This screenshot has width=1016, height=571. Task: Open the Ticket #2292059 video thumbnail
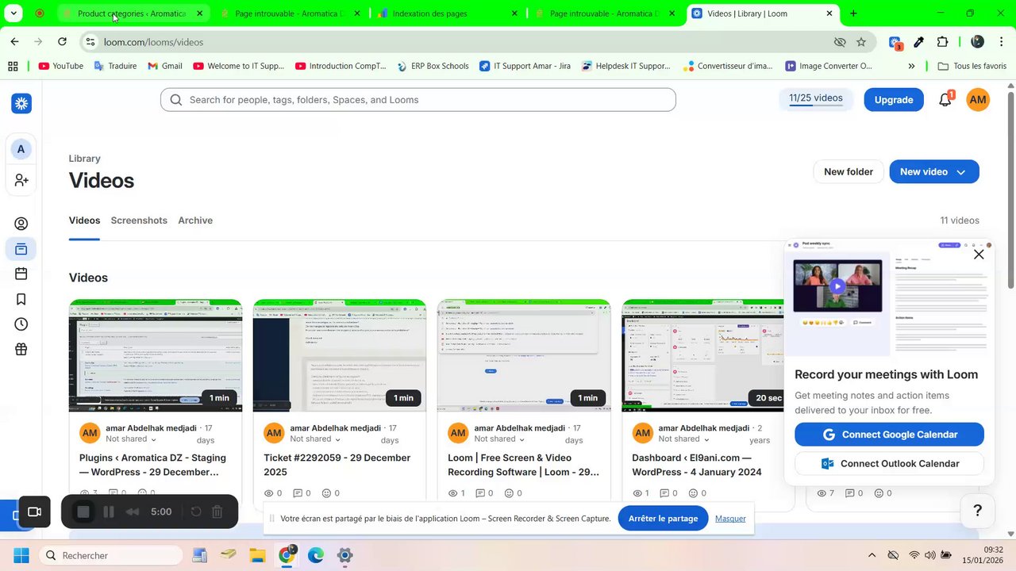[340, 355]
